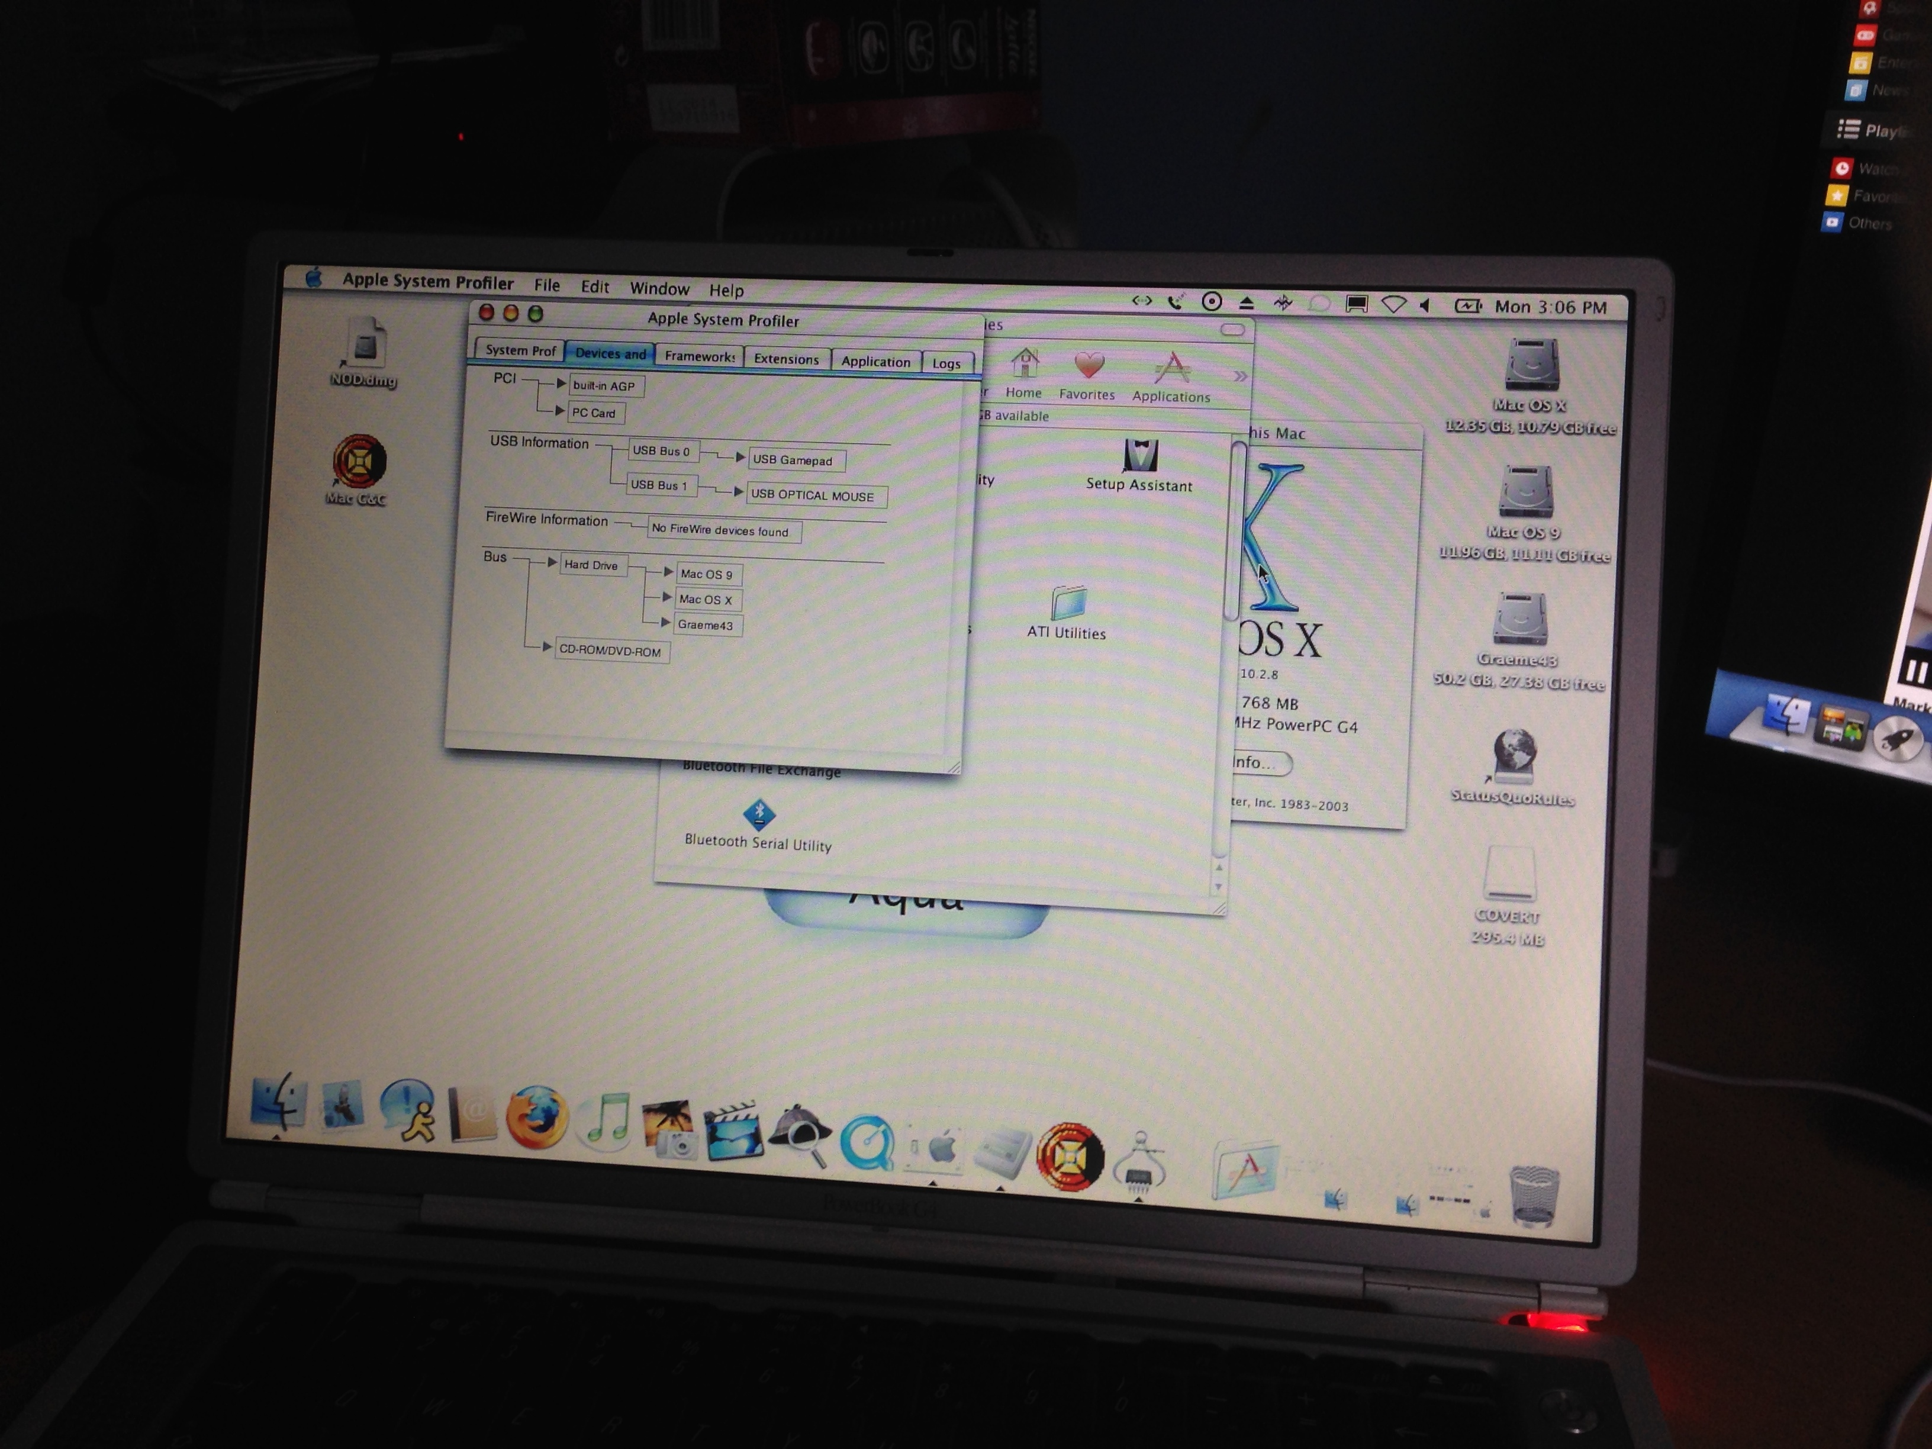Click the menu bar clock Mon 3:06 PM
This screenshot has width=1932, height=1449.
(x=1550, y=307)
